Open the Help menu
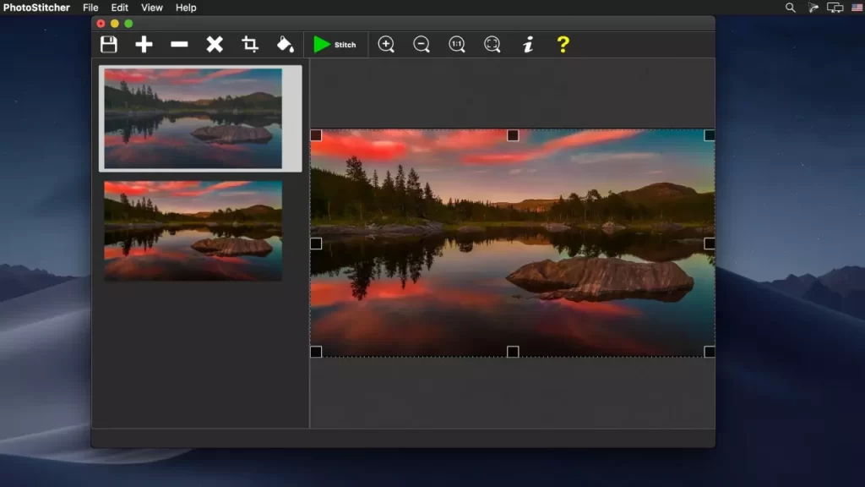865x487 pixels. pos(186,8)
